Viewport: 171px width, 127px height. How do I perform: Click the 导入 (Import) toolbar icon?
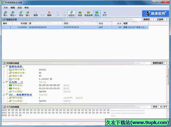(x=5, y=14)
